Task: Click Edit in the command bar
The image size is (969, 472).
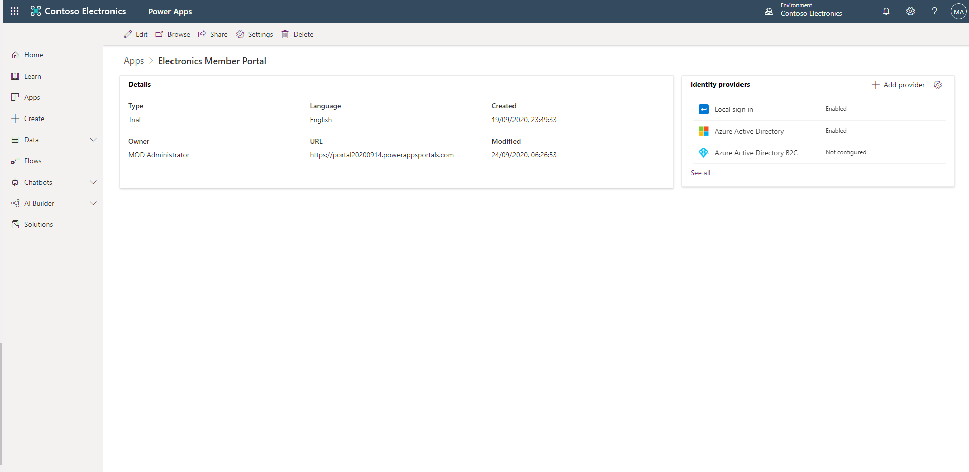Action: [x=136, y=34]
